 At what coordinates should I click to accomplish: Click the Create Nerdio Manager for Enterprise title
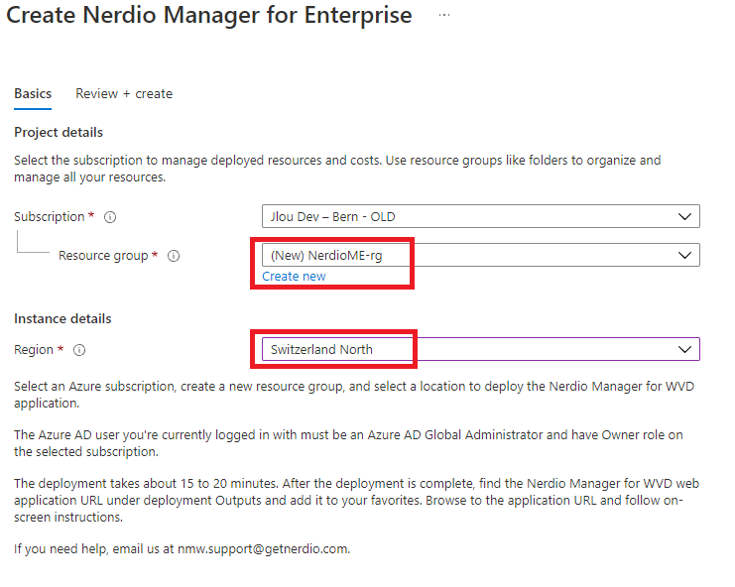point(209,15)
